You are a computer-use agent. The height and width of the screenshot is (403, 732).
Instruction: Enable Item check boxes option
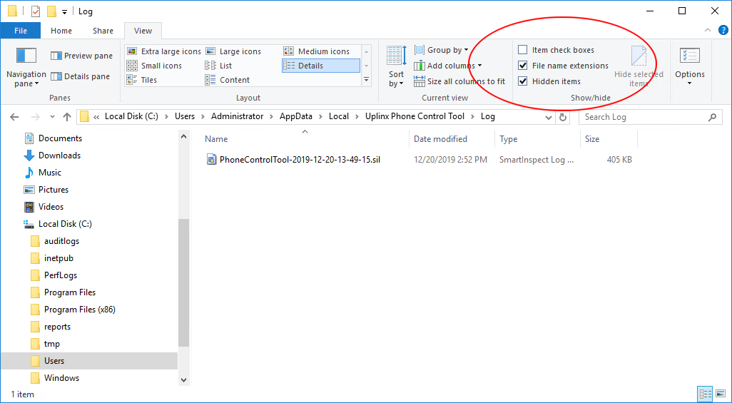tap(523, 50)
